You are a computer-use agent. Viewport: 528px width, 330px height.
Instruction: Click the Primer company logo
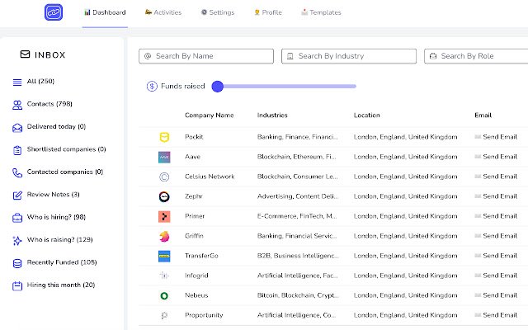164,216
